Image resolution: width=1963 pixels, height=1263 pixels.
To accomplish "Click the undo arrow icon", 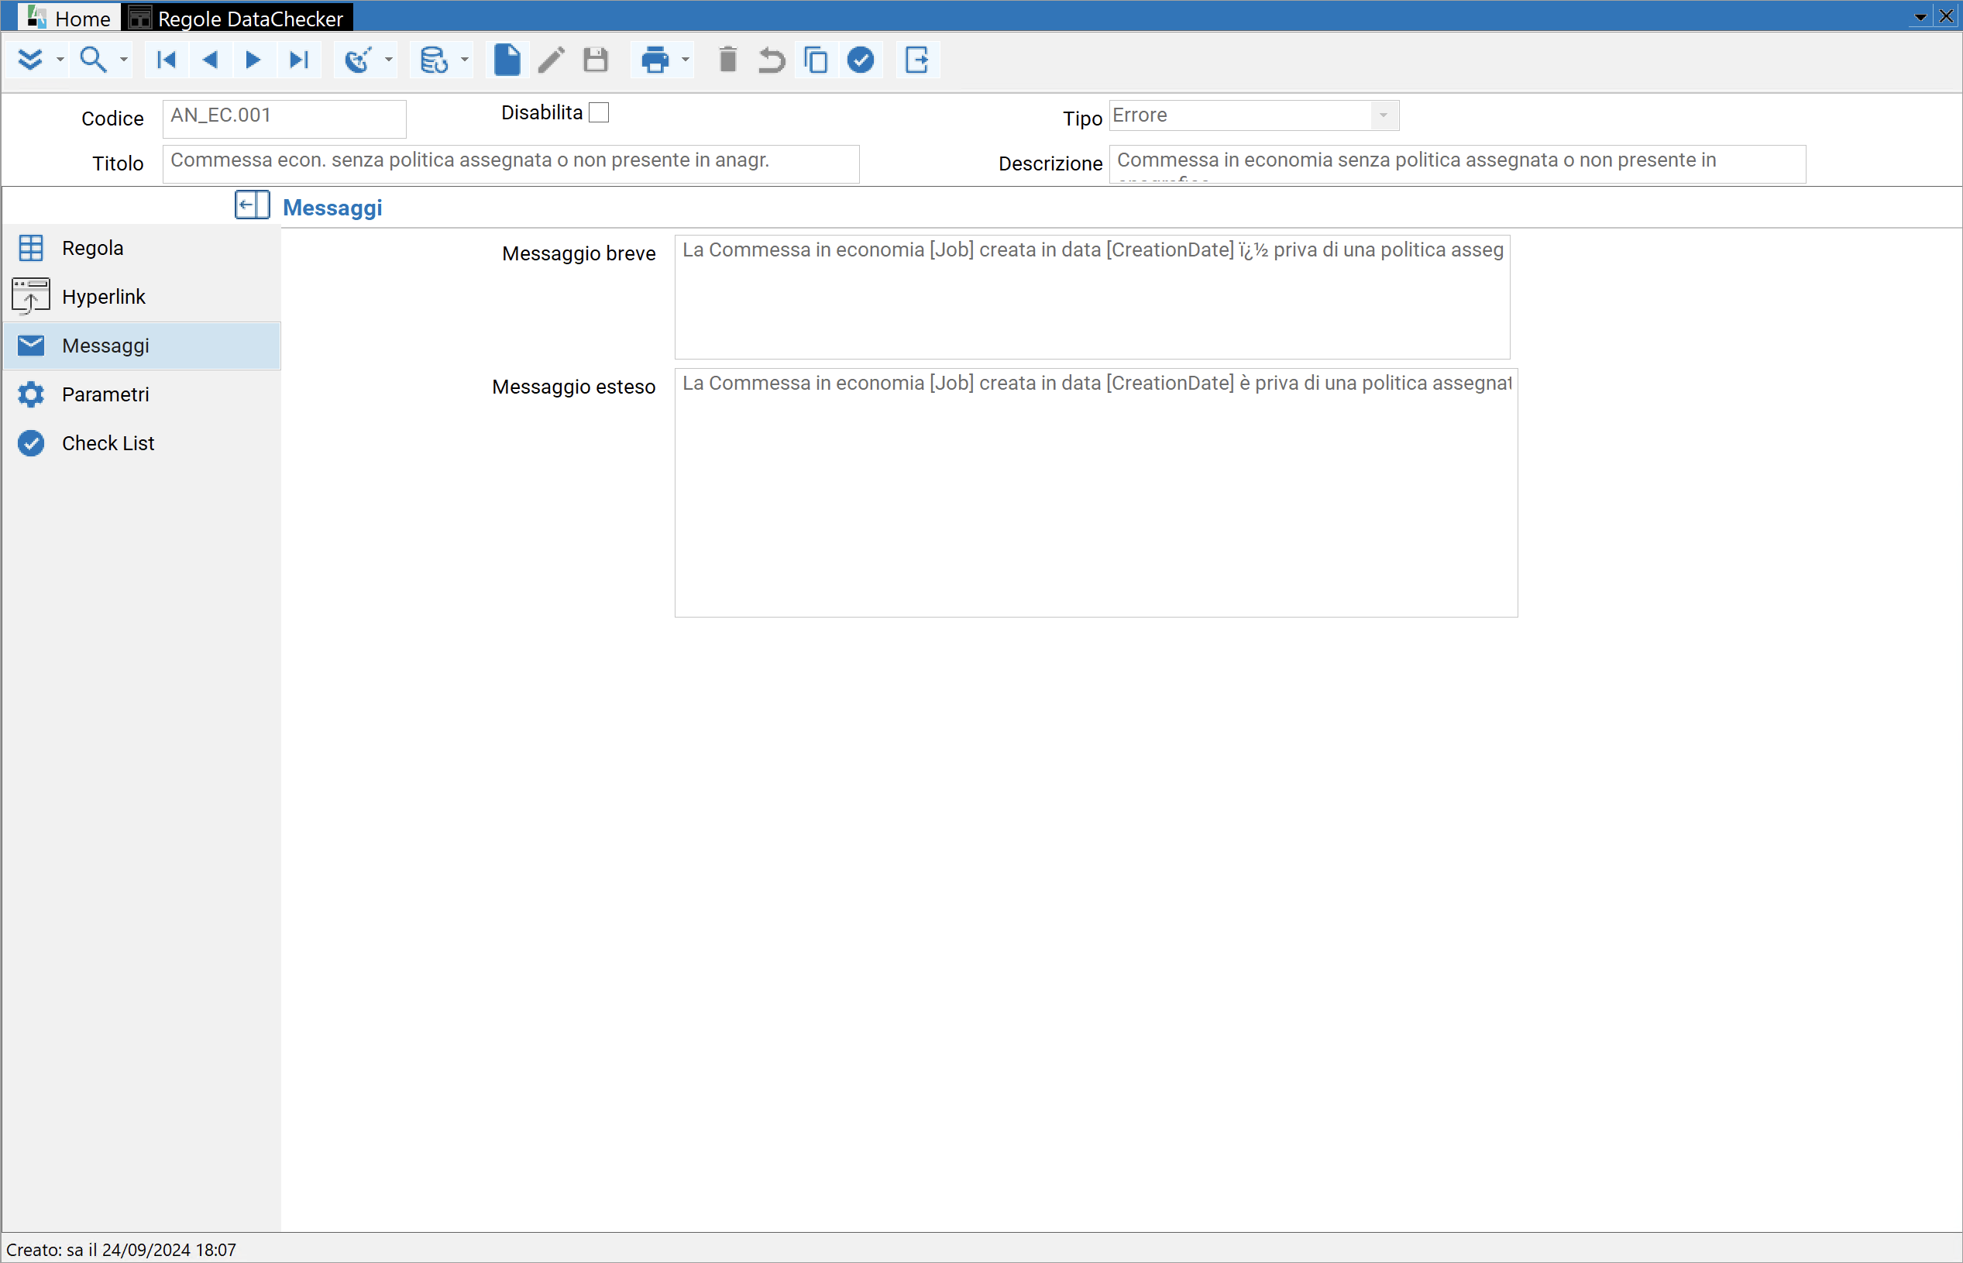I will [772, 60].
